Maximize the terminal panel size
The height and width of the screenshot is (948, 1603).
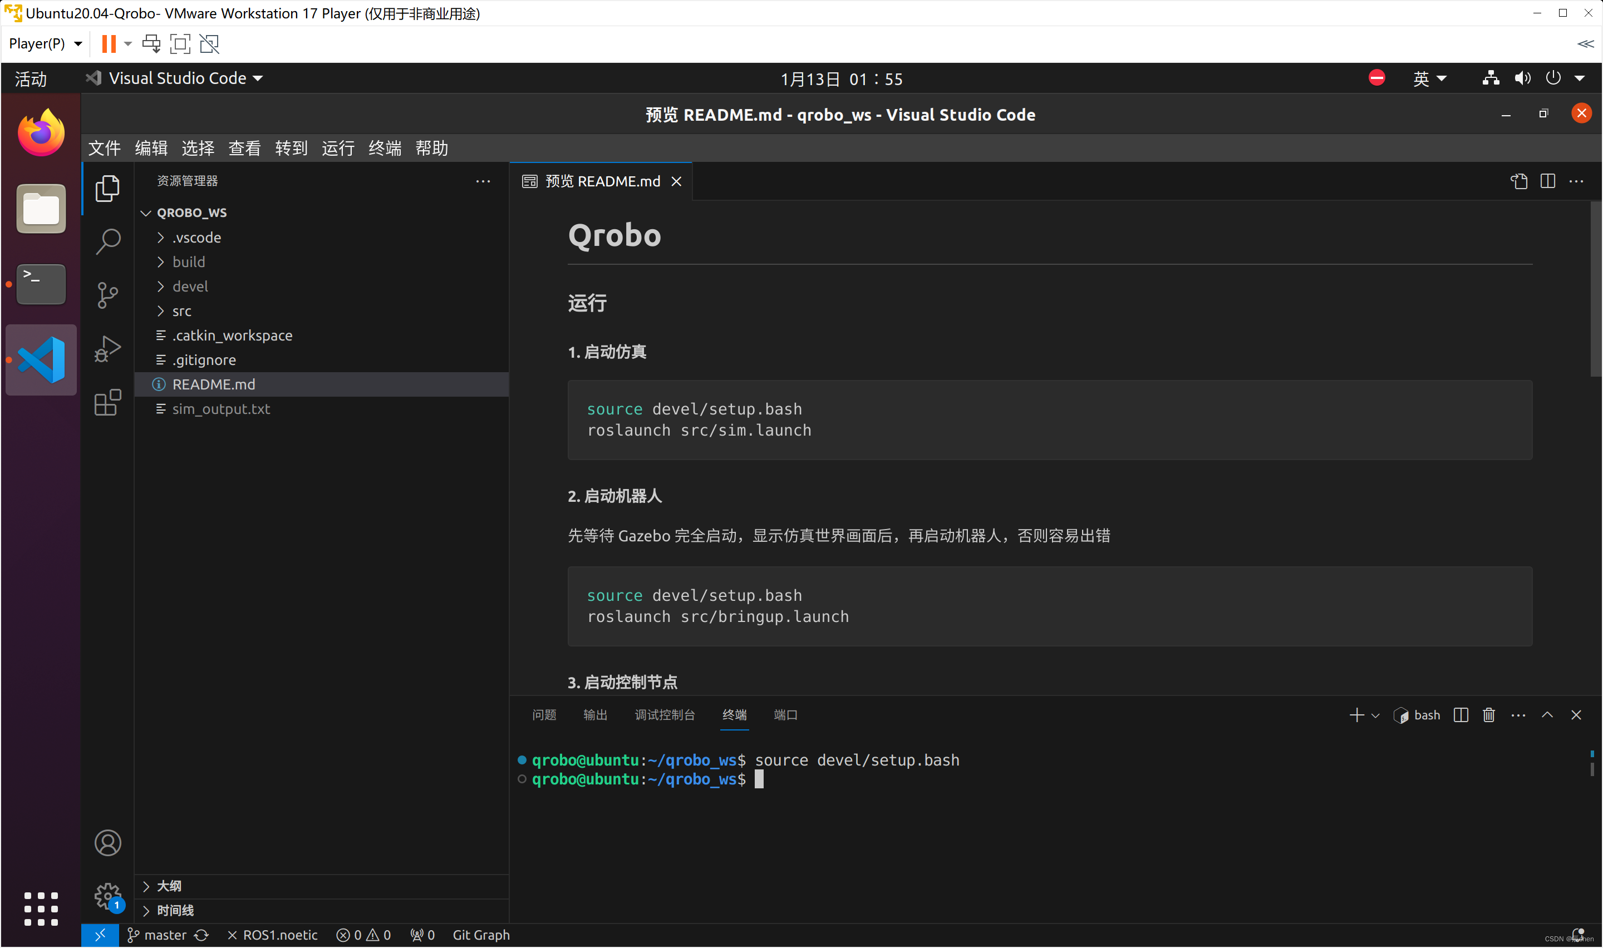1547,715
